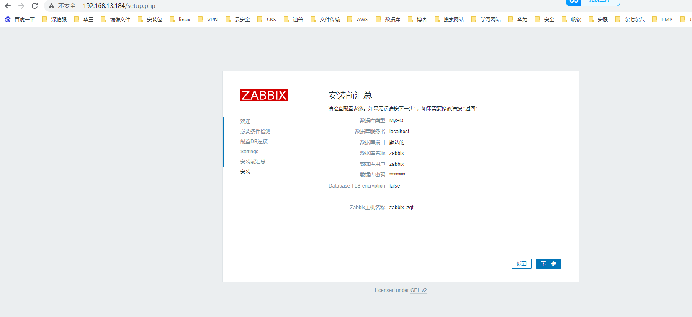
Task: Open the 帆软 bookmark folder
Action: click(571, 19)
